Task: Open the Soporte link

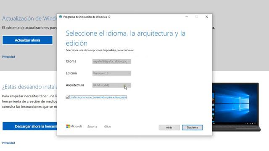Action: tap(92, 127)
